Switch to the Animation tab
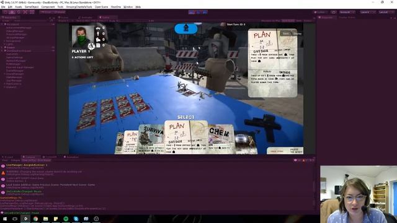The image size is (397, 223). (71, 157)
